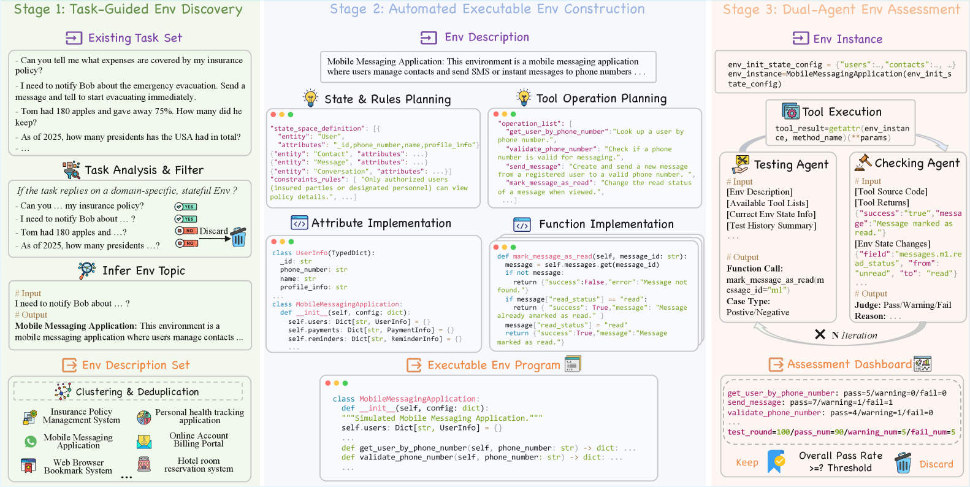The width and height of the screenshot is (970, 487).
Task: Click the lightbulb beside State & Rules Planning
Action: [311, 98]
